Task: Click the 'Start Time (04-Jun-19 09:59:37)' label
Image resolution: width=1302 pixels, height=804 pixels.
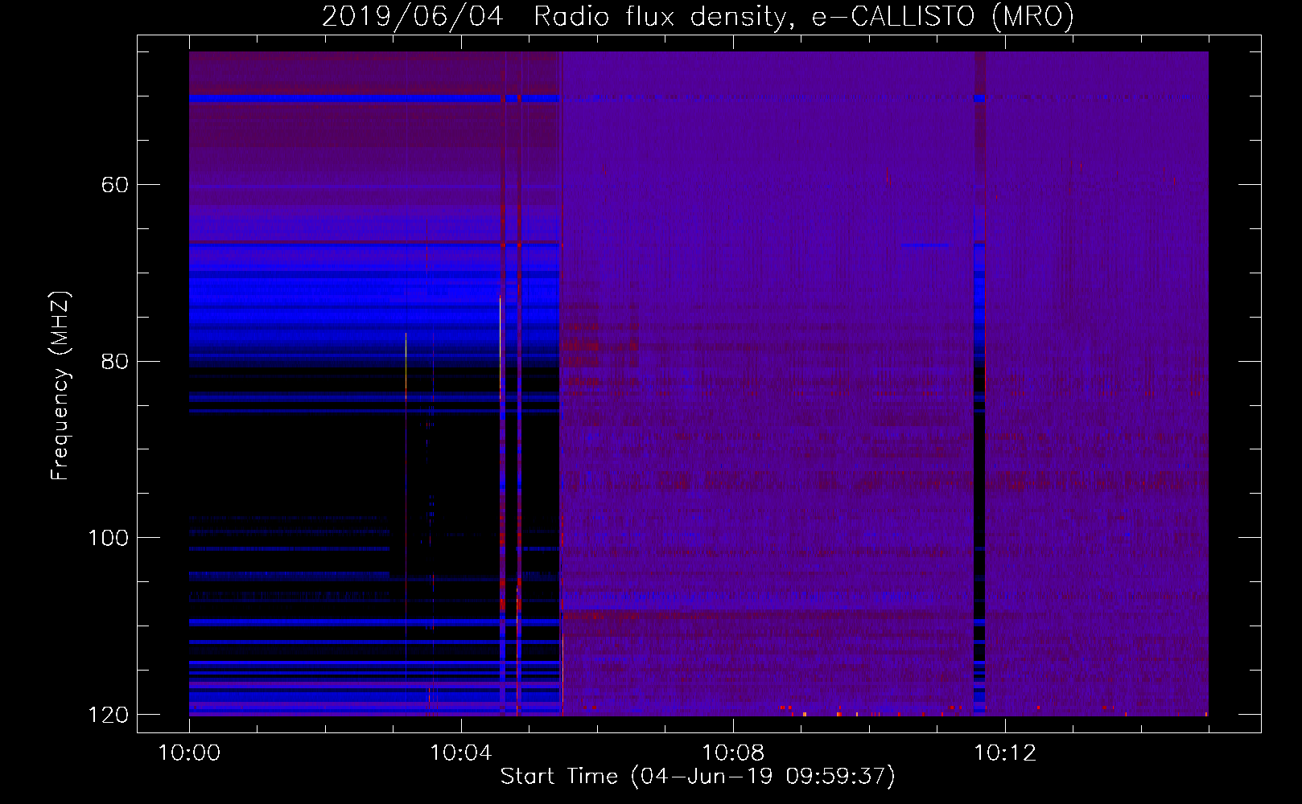Action: tap(698, 777)
